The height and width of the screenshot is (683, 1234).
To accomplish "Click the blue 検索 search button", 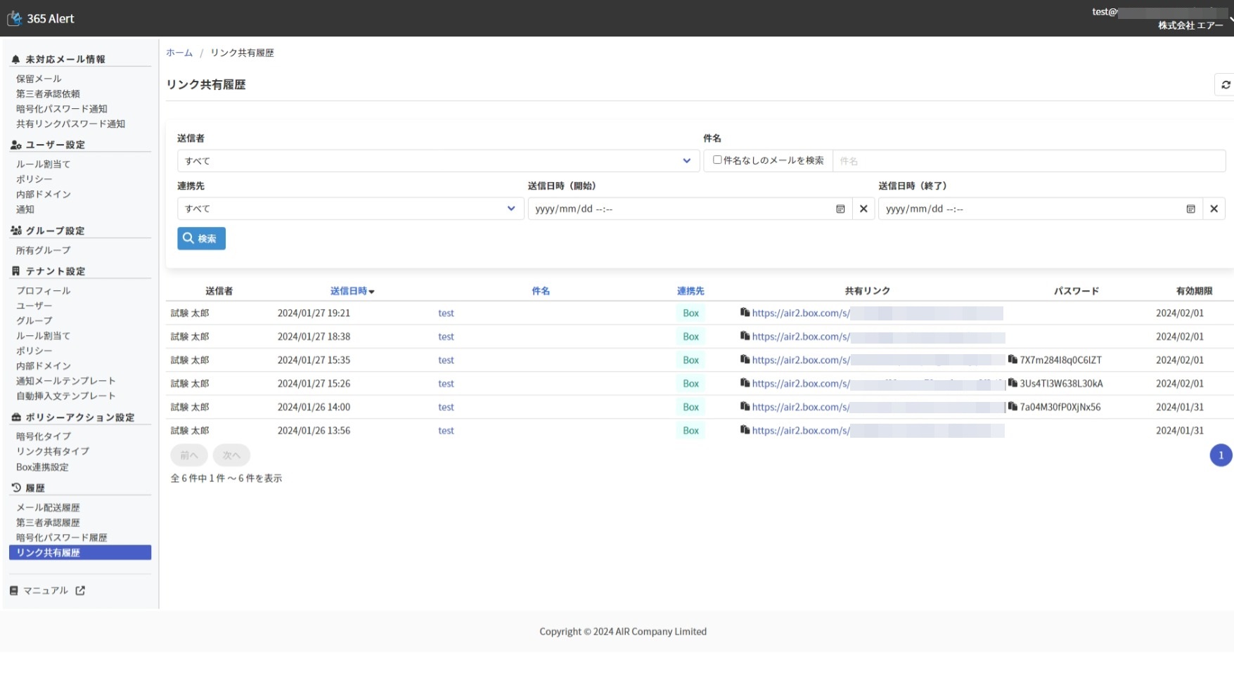I will (x=201, y=239).
